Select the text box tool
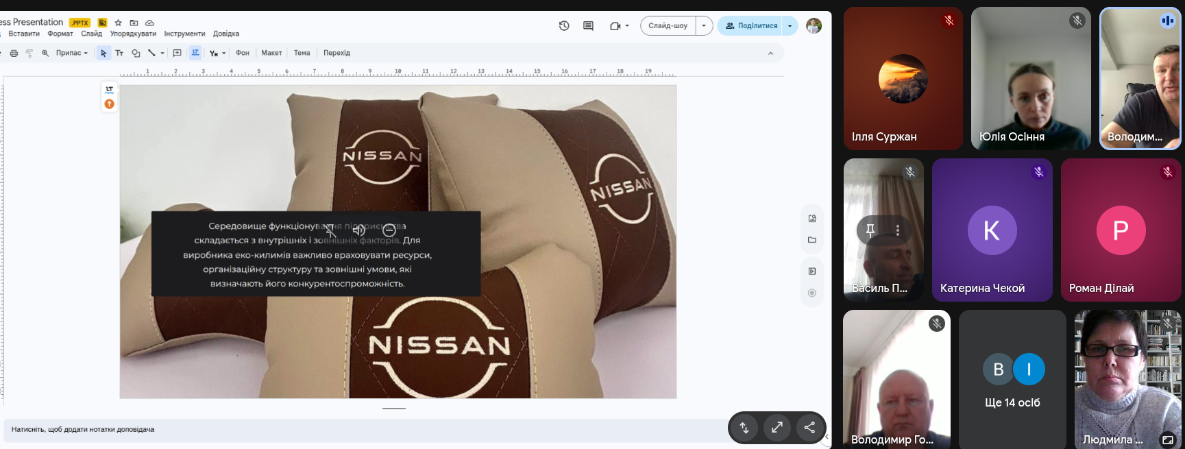 coord(119,53)
